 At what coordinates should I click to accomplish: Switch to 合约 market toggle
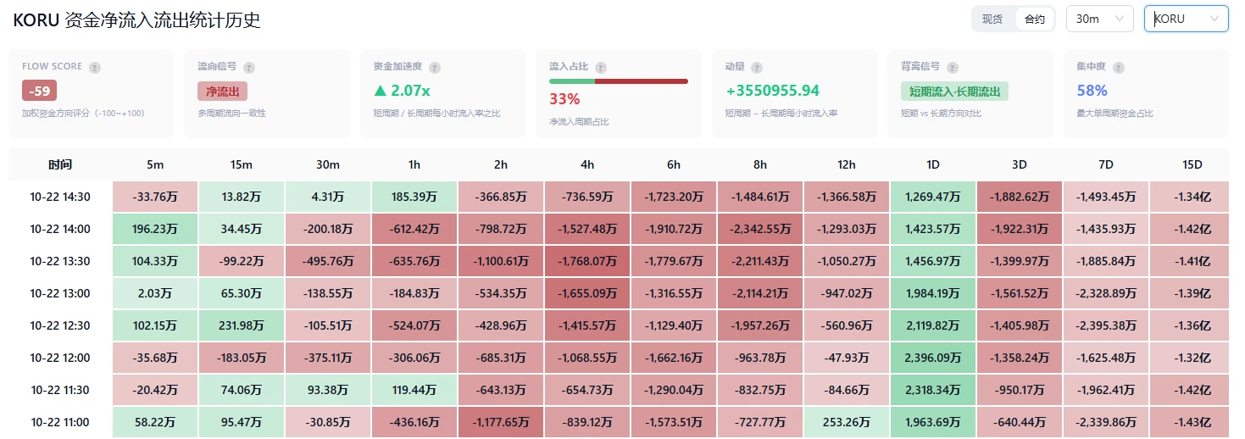[1034, 19]
